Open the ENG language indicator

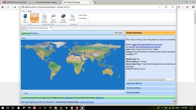pos(177,108)
